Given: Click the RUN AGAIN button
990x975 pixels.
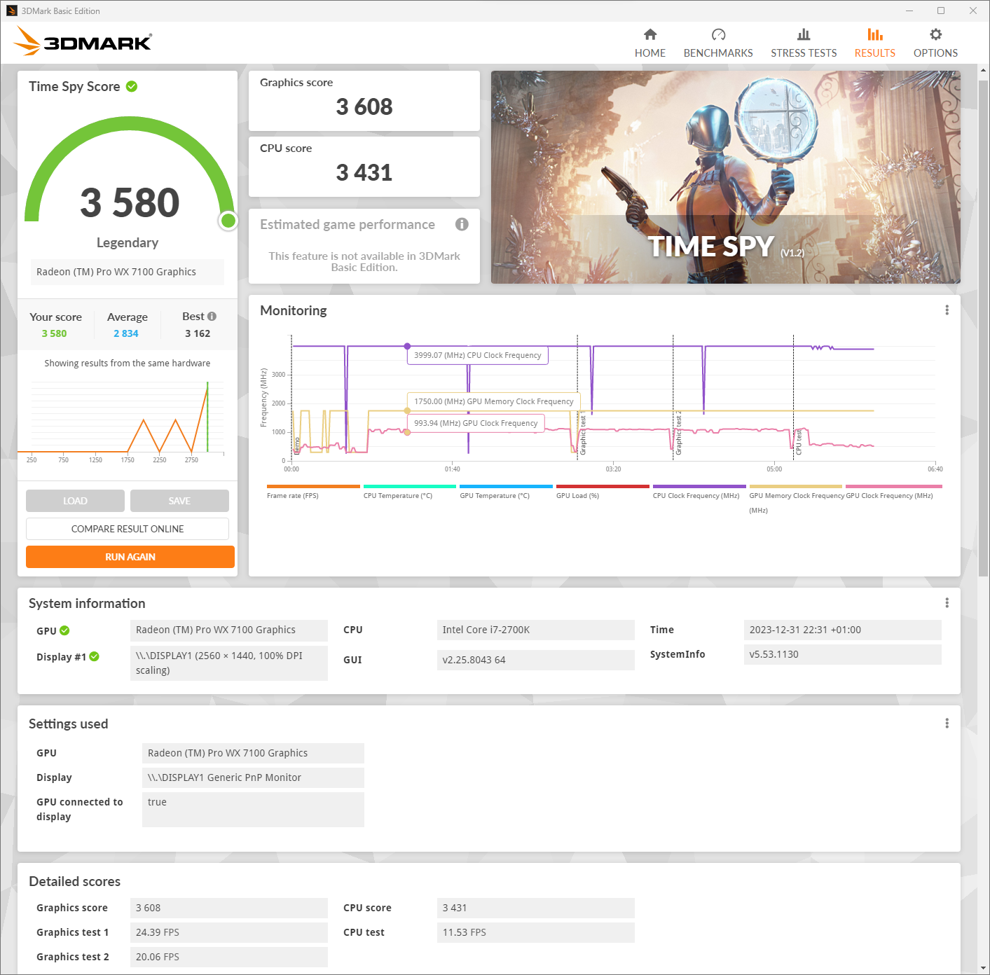Looking at the screenshot, I should [130, 557].
